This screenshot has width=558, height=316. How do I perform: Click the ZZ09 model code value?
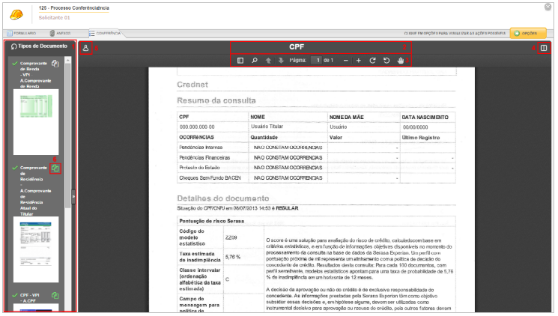(231, 237)
